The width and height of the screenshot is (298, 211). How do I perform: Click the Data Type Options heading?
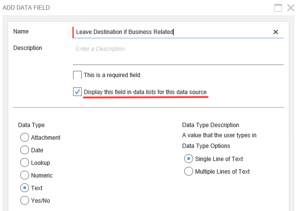[206, 146]
